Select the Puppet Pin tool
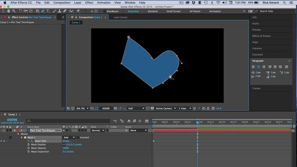Screen dimensions: 297x167 [78, 11]
